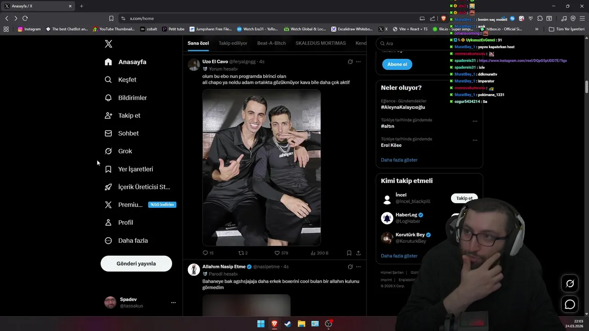
Task: Open #AleynaKalaycıoğlu trend
Action: coord(403,107)
